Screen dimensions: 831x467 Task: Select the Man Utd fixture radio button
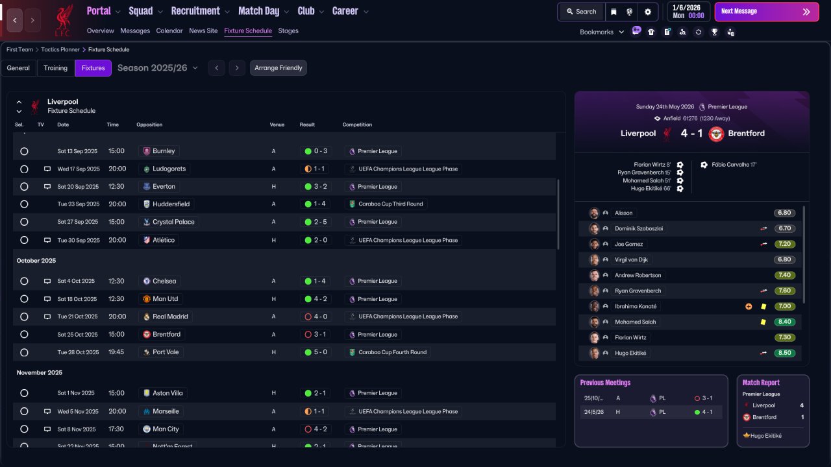[24, 299]
